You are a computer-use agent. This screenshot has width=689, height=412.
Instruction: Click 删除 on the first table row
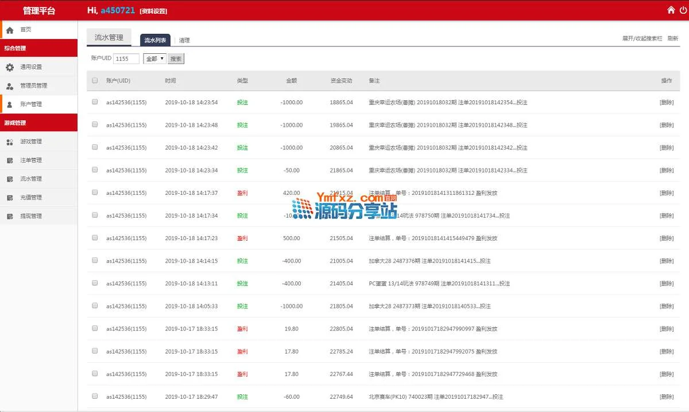click(x=666, y=103)
